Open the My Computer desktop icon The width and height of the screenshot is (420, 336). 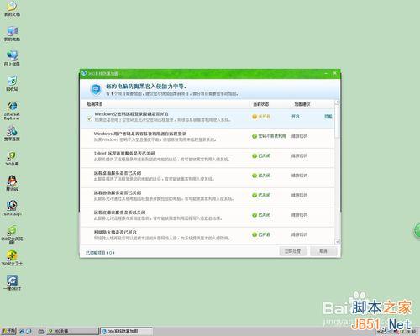[x=12, y=34]
